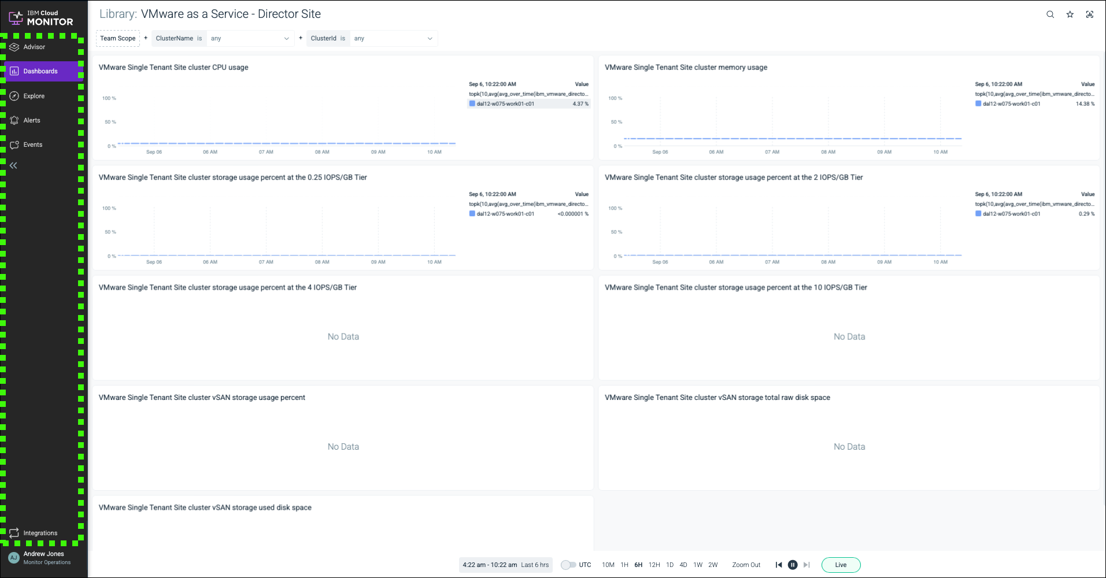Viewport: 1106px width, 578px height.
Task: Click the 14.38 % memory value
Action: tap(1085, 103)
